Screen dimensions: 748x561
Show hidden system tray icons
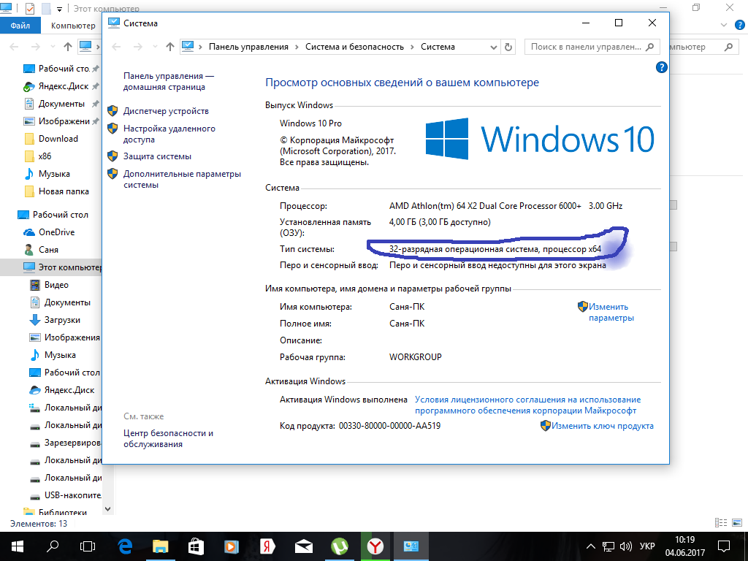click(x=590, y=546)
